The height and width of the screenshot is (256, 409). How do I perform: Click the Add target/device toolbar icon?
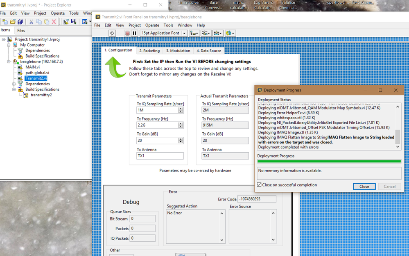[x=66, y=22]
